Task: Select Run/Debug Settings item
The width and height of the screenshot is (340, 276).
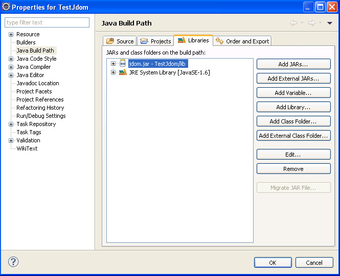Action: (41, 116)
